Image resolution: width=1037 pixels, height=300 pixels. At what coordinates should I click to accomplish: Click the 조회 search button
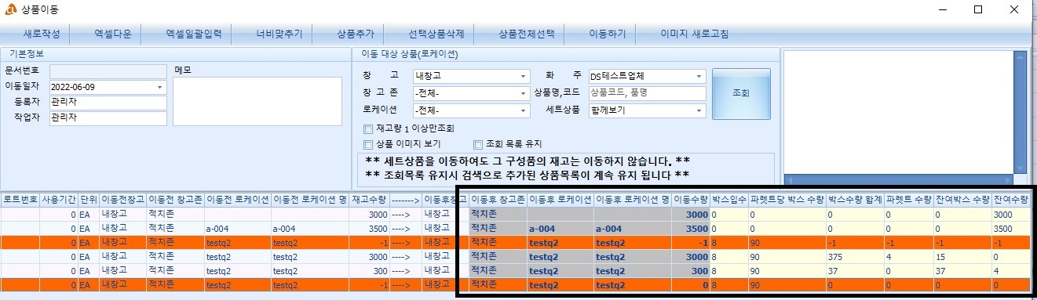point(741,93)
